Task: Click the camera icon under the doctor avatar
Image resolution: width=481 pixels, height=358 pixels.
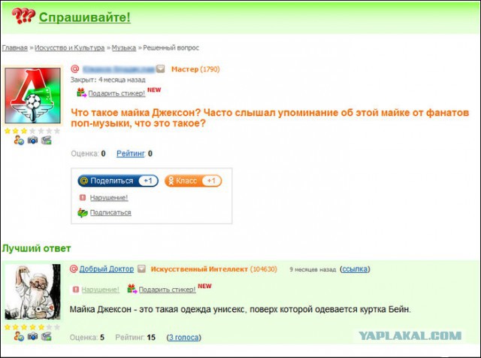Action: (x=32, y=336)
